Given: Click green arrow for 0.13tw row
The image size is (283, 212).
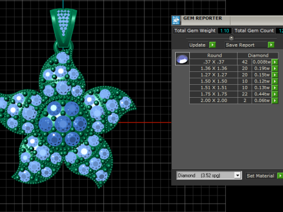Looking at the screenshot, I should pyautogui.click(x=275, y=88).
